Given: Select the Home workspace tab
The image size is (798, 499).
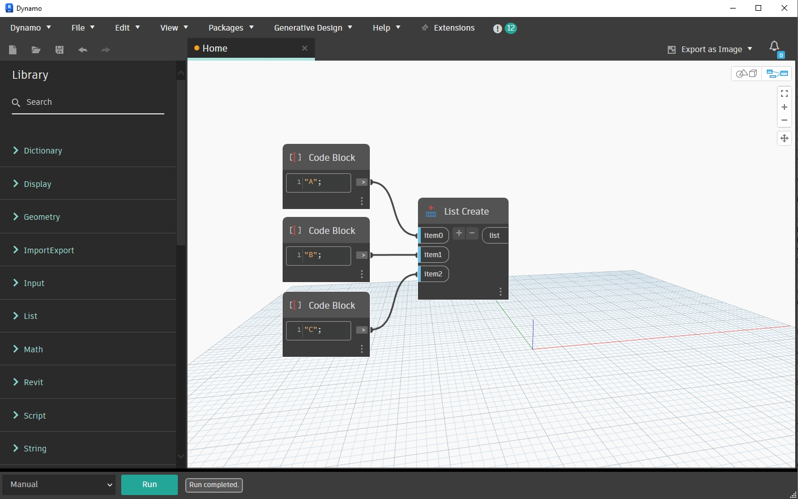Looking at the screenshot, I should [x=215, y=48].
